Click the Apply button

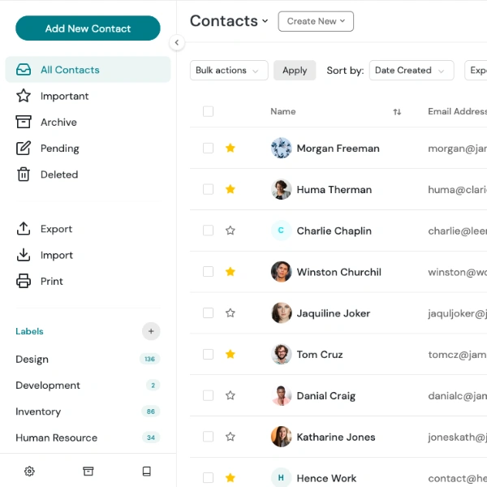point(295,71)
